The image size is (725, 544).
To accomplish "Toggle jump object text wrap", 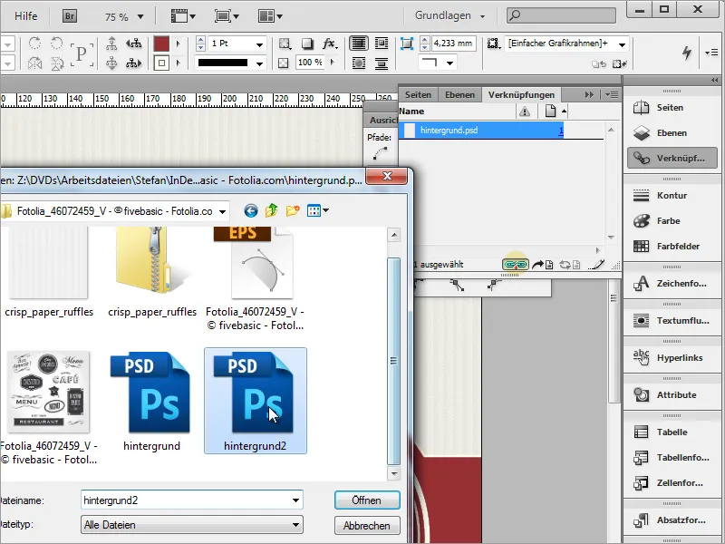I will (x=382, y=63).
